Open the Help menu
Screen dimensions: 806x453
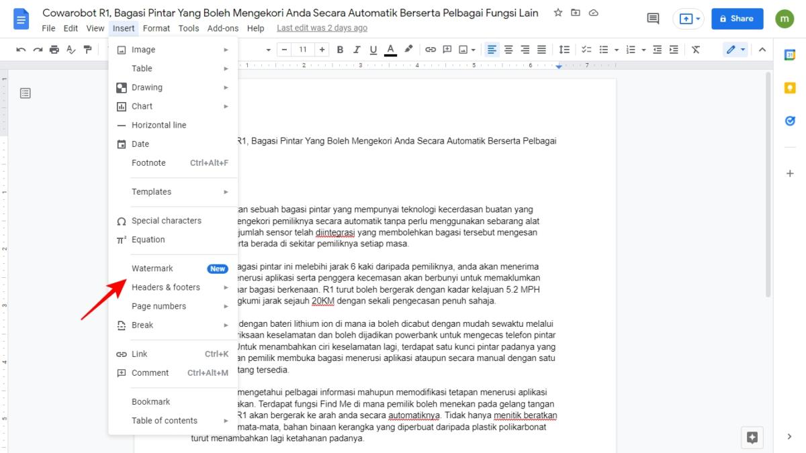pyautogui.click(x=255, y=28)
